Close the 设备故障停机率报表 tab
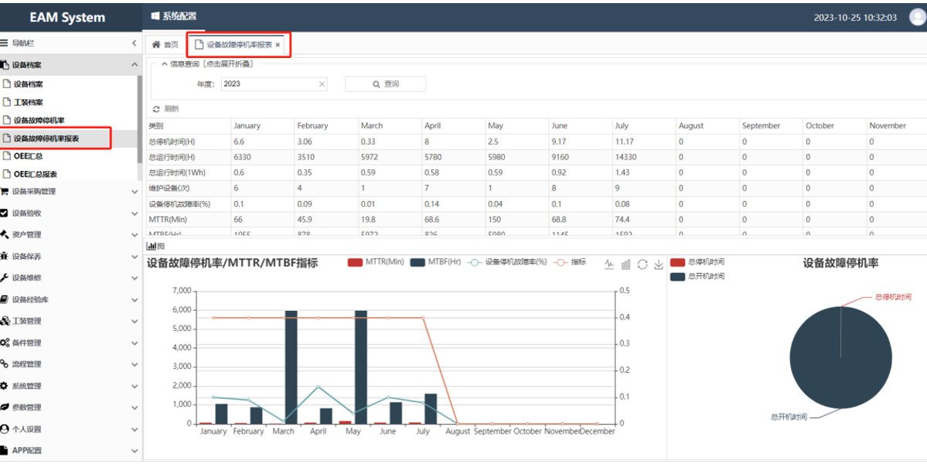This screenshot has width=927, height=464. tap(278, 45)
